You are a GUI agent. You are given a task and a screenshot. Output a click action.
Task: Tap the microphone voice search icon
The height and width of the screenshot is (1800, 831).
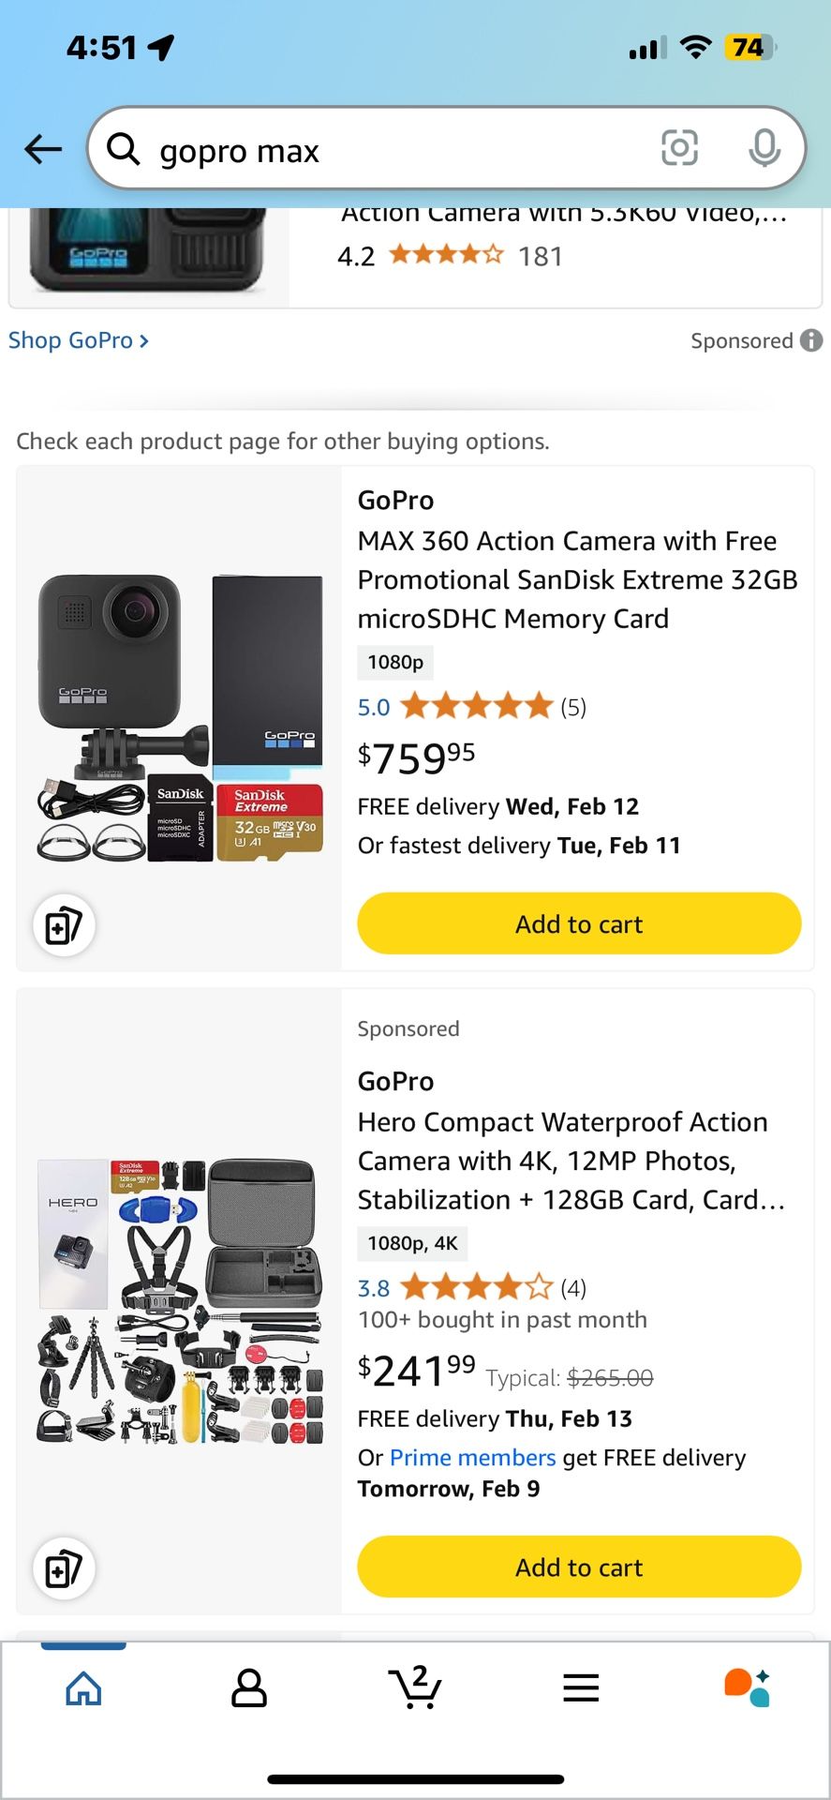tap(764, 148)
